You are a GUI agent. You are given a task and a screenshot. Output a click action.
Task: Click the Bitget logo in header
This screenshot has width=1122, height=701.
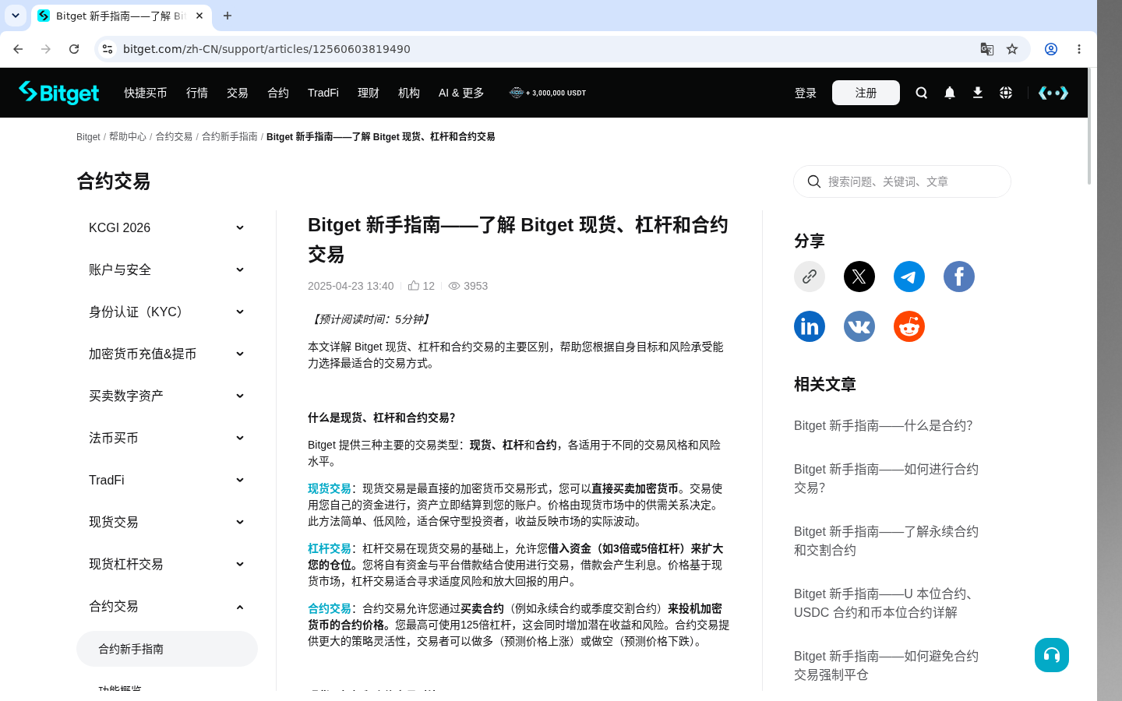[x=59, y=93]
